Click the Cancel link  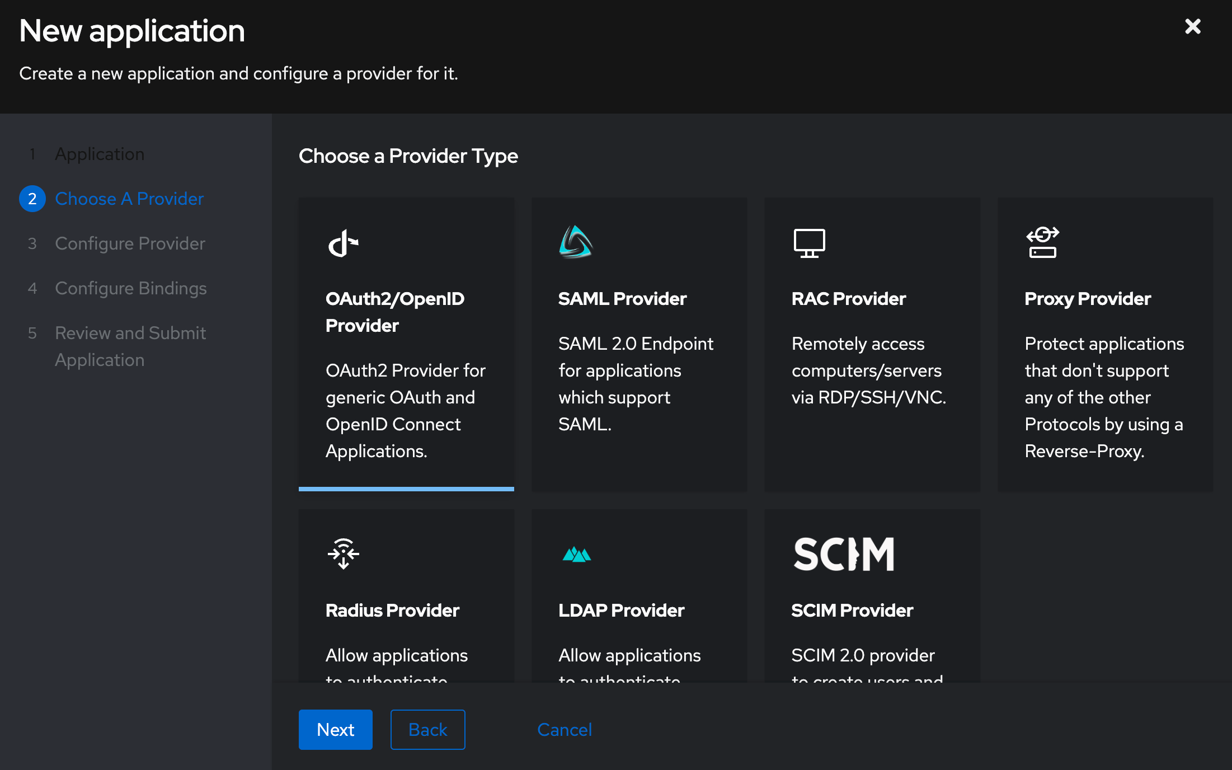point(564,730)
